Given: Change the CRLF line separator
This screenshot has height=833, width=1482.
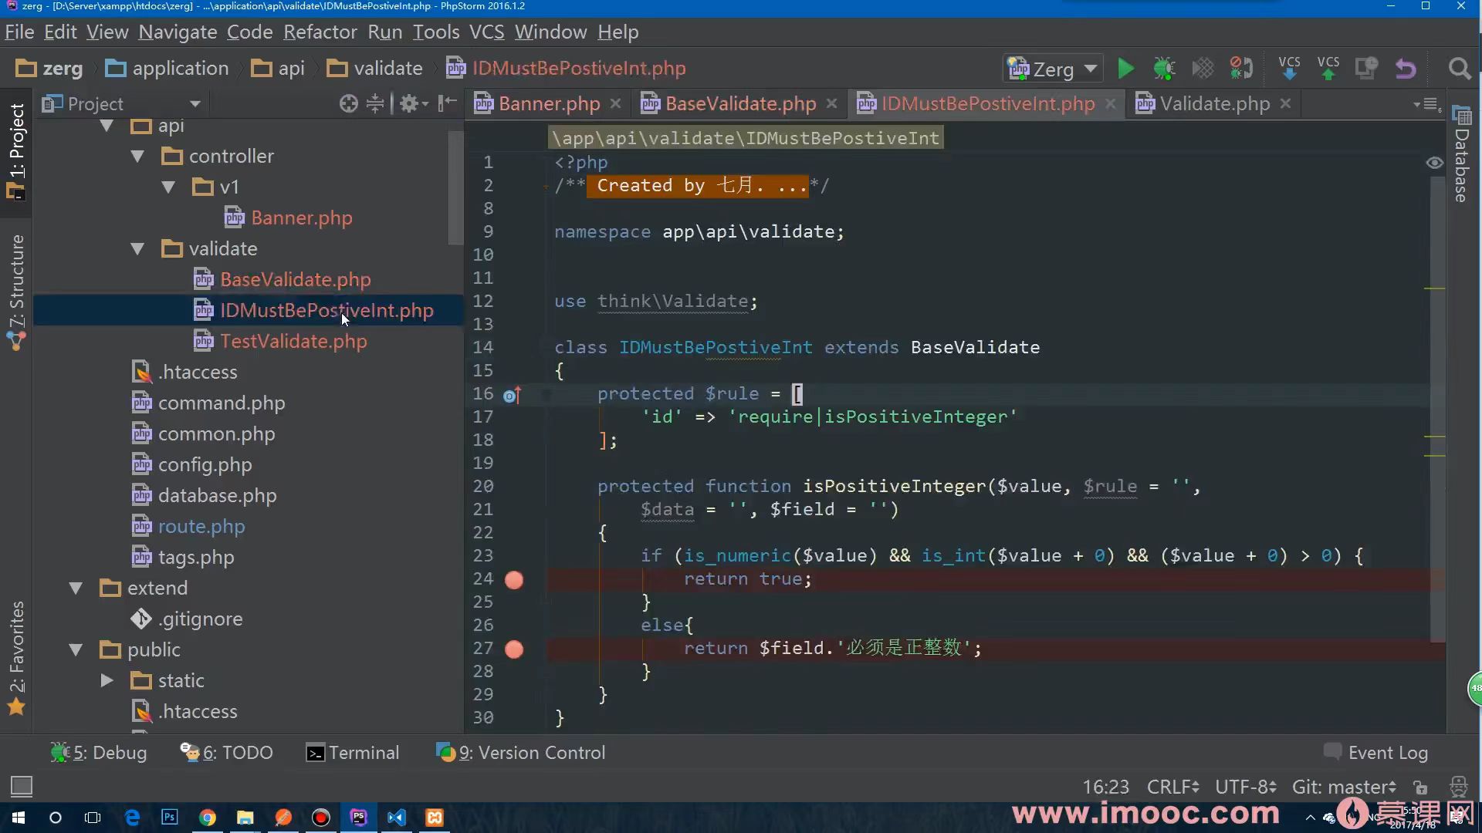Looking at the screenshot, I should click(1172, 787).
